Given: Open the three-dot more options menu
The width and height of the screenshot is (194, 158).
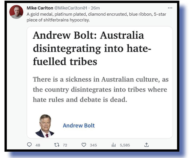Looking at the screenshot, I should (170, 8).
